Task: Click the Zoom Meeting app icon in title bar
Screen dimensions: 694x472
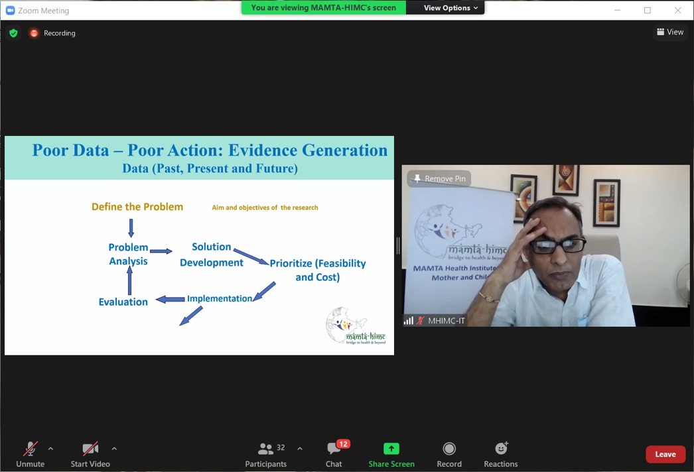Action: pos(10,10)
